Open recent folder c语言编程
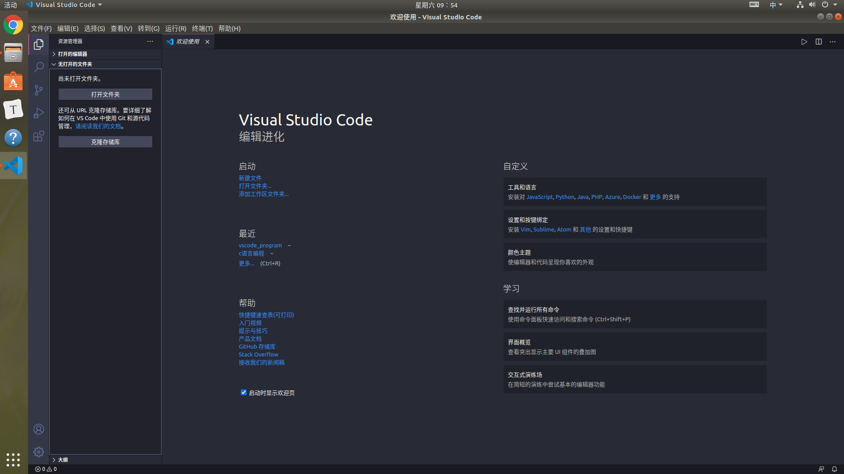 click(x=251, y=254)
